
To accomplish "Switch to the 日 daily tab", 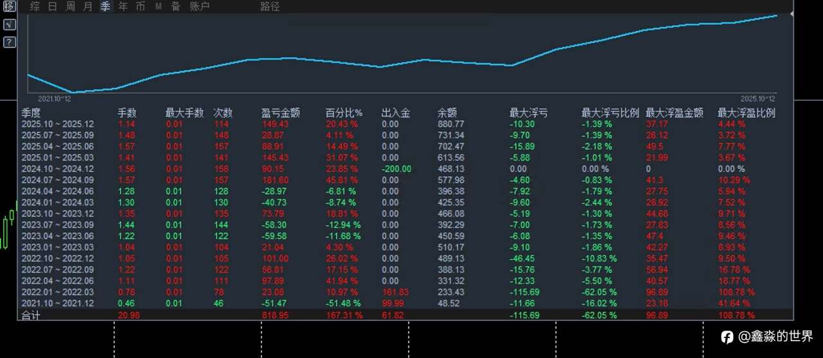I will pos(53,6).
